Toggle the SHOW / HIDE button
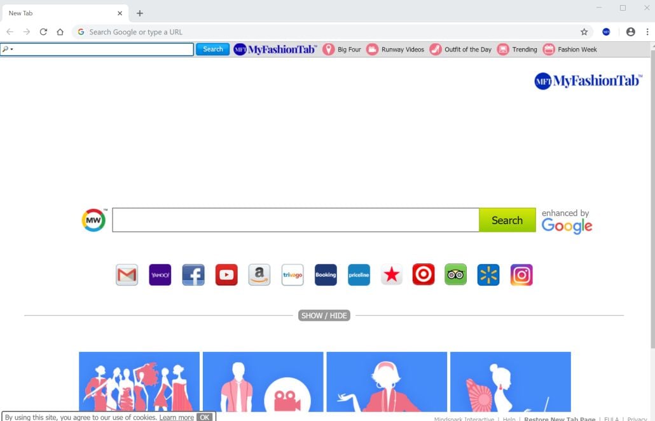 324,316
